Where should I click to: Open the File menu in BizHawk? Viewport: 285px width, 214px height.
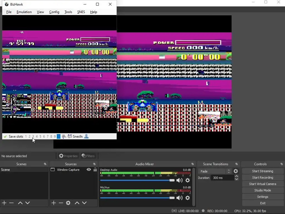tap(9, 12)
